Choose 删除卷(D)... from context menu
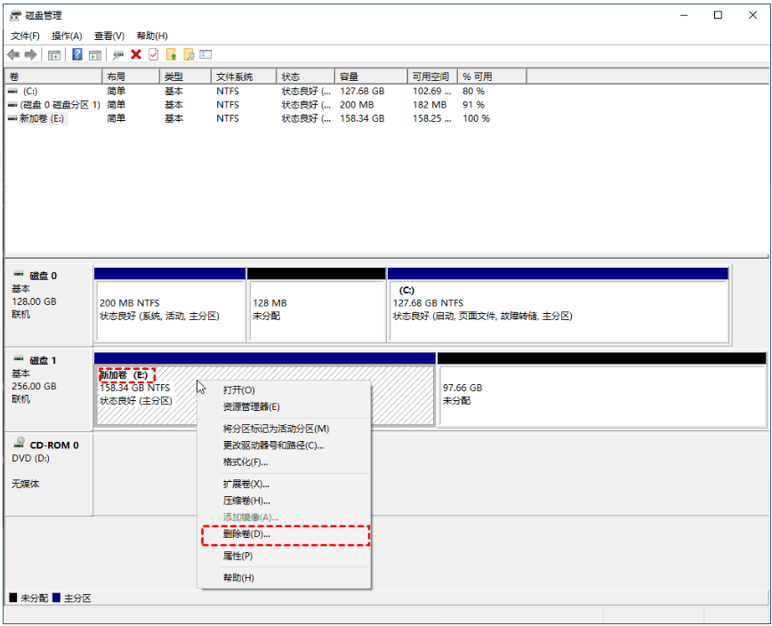772x626 pixels. [x=246, y=534]
